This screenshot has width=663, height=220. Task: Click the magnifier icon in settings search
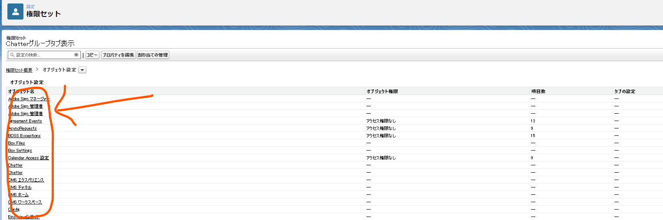[12, 55]
